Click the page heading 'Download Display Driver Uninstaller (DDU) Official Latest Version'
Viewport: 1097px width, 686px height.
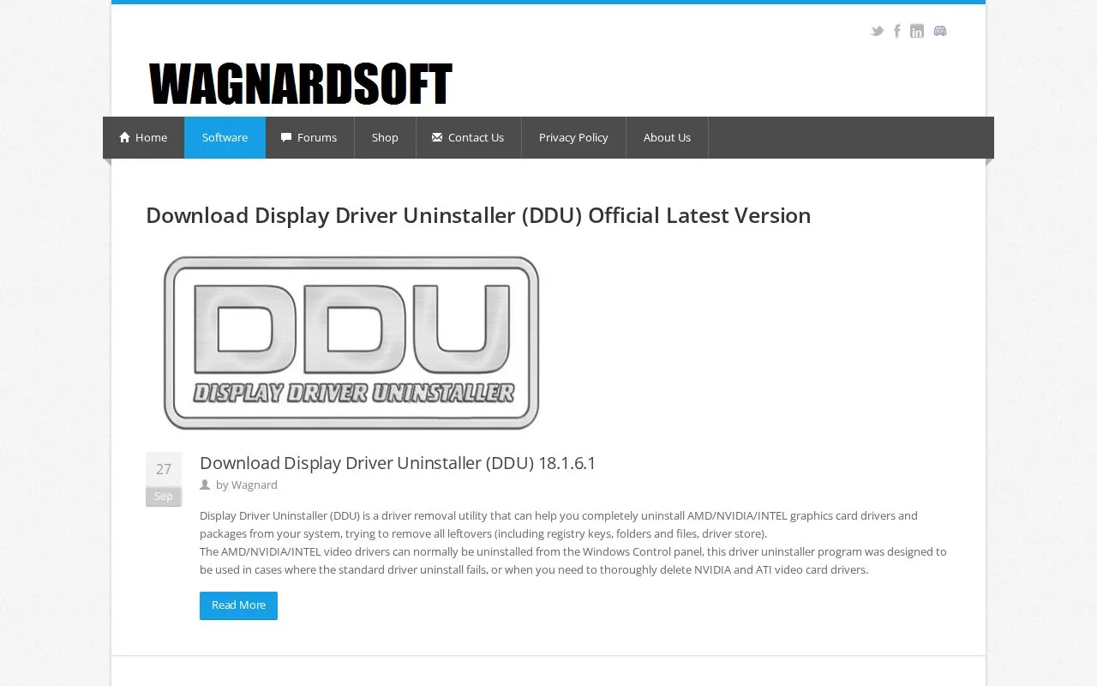tap(478, 215)
